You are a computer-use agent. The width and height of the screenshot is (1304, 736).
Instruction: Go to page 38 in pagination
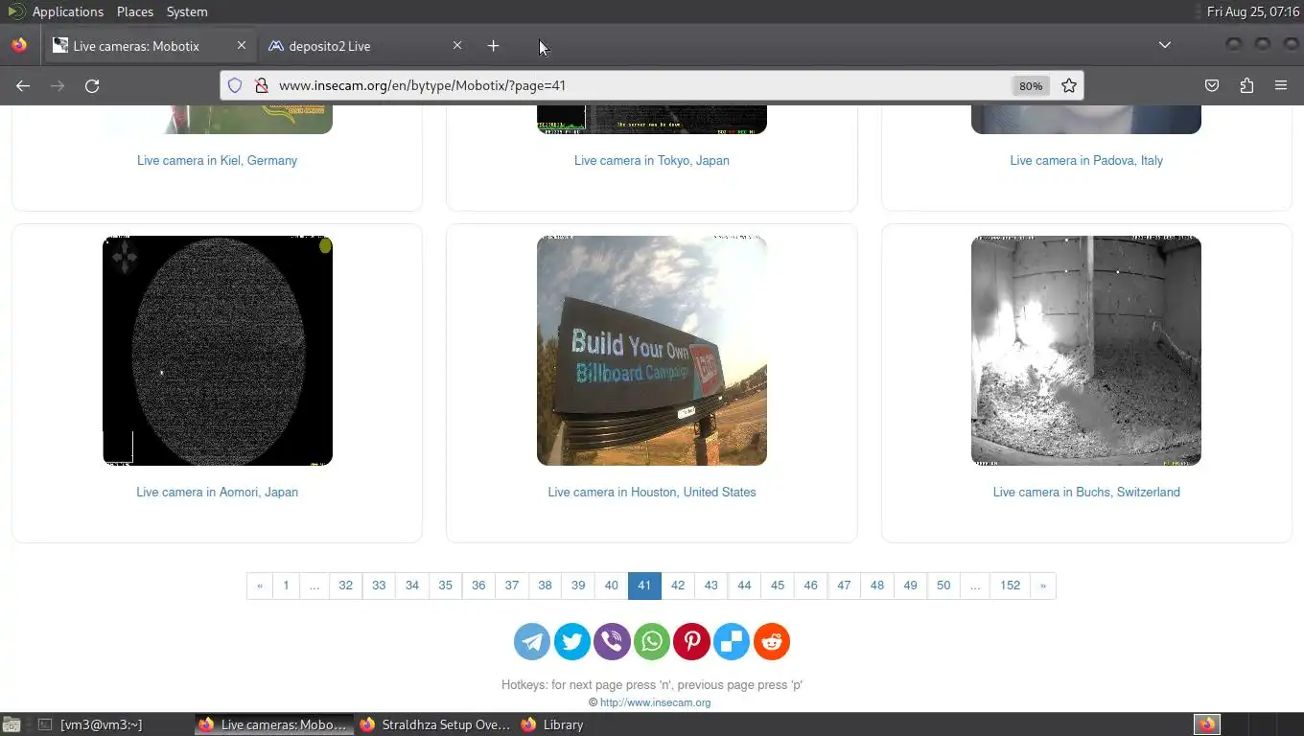(545, 586)
